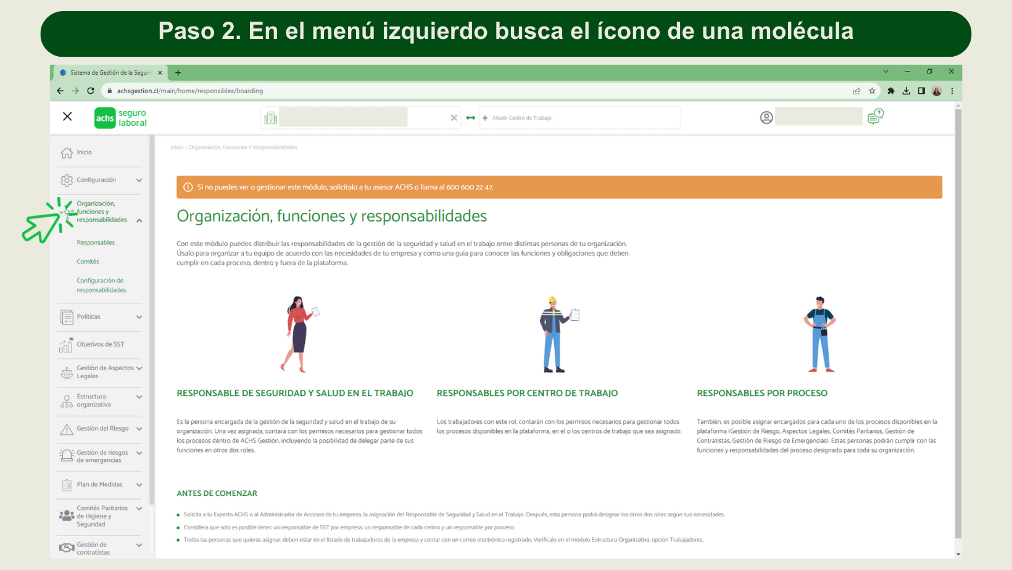1012x570 pixels.
Task: Collapse the Organización, funciones y responsabilidades section
Action: tap(139, 220)
